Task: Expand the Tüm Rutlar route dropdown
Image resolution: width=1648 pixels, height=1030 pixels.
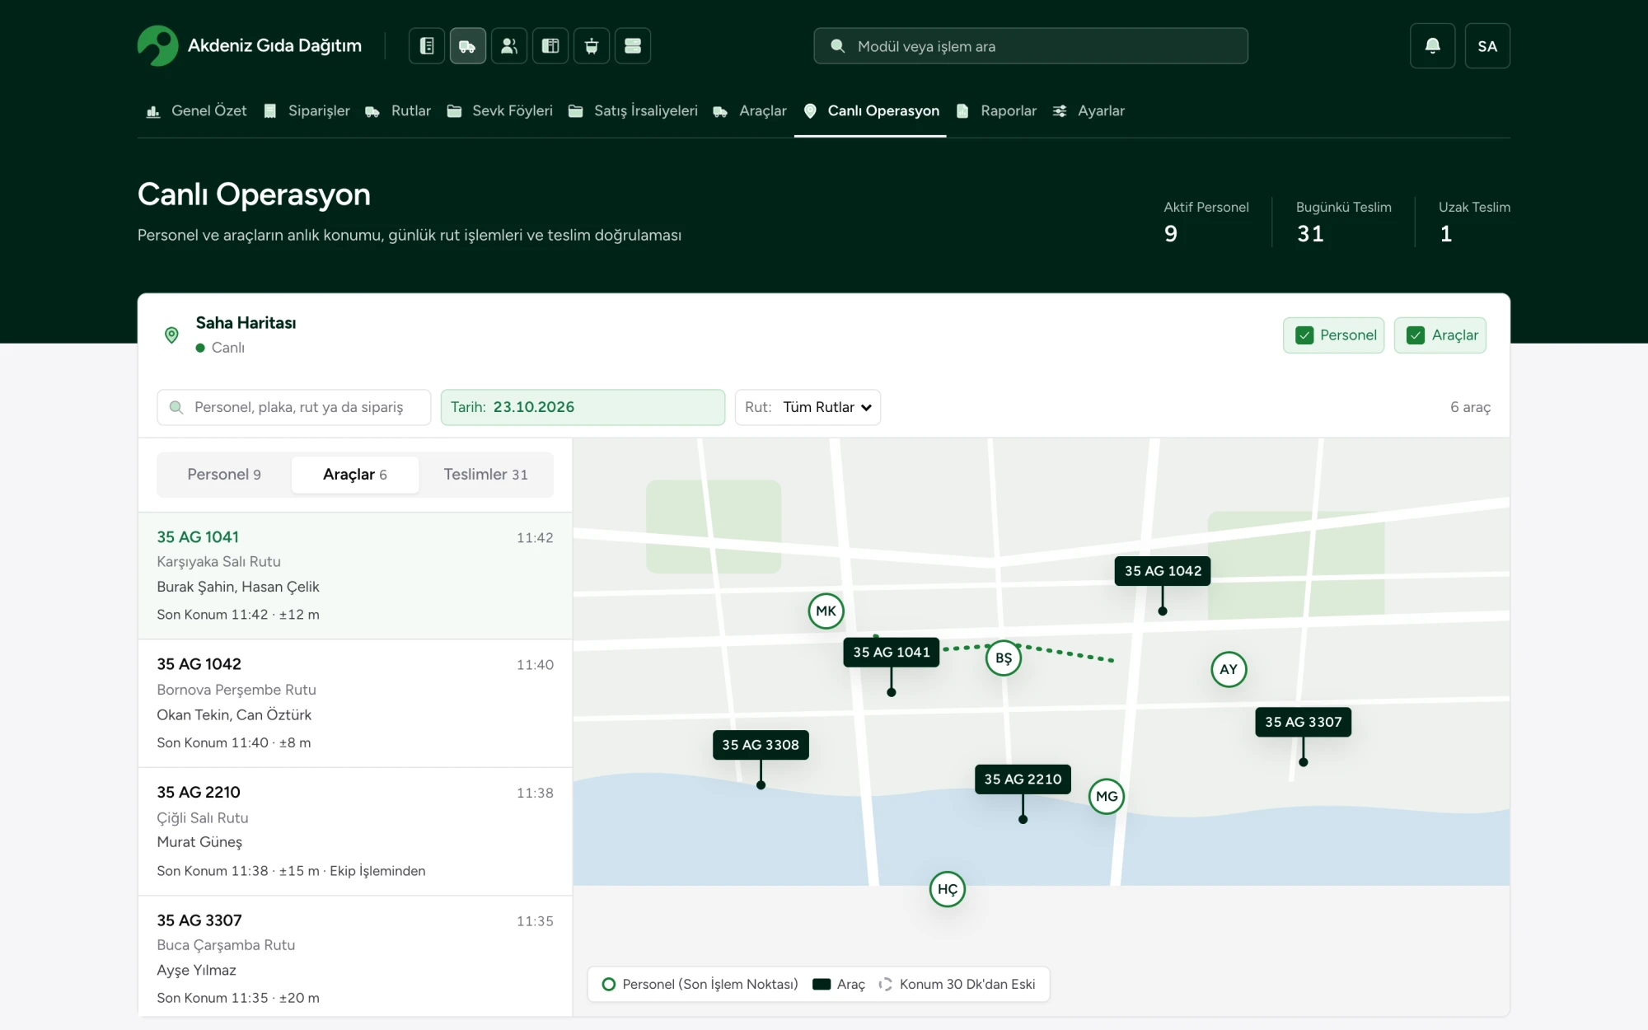Action: click(x=808, y=407)
